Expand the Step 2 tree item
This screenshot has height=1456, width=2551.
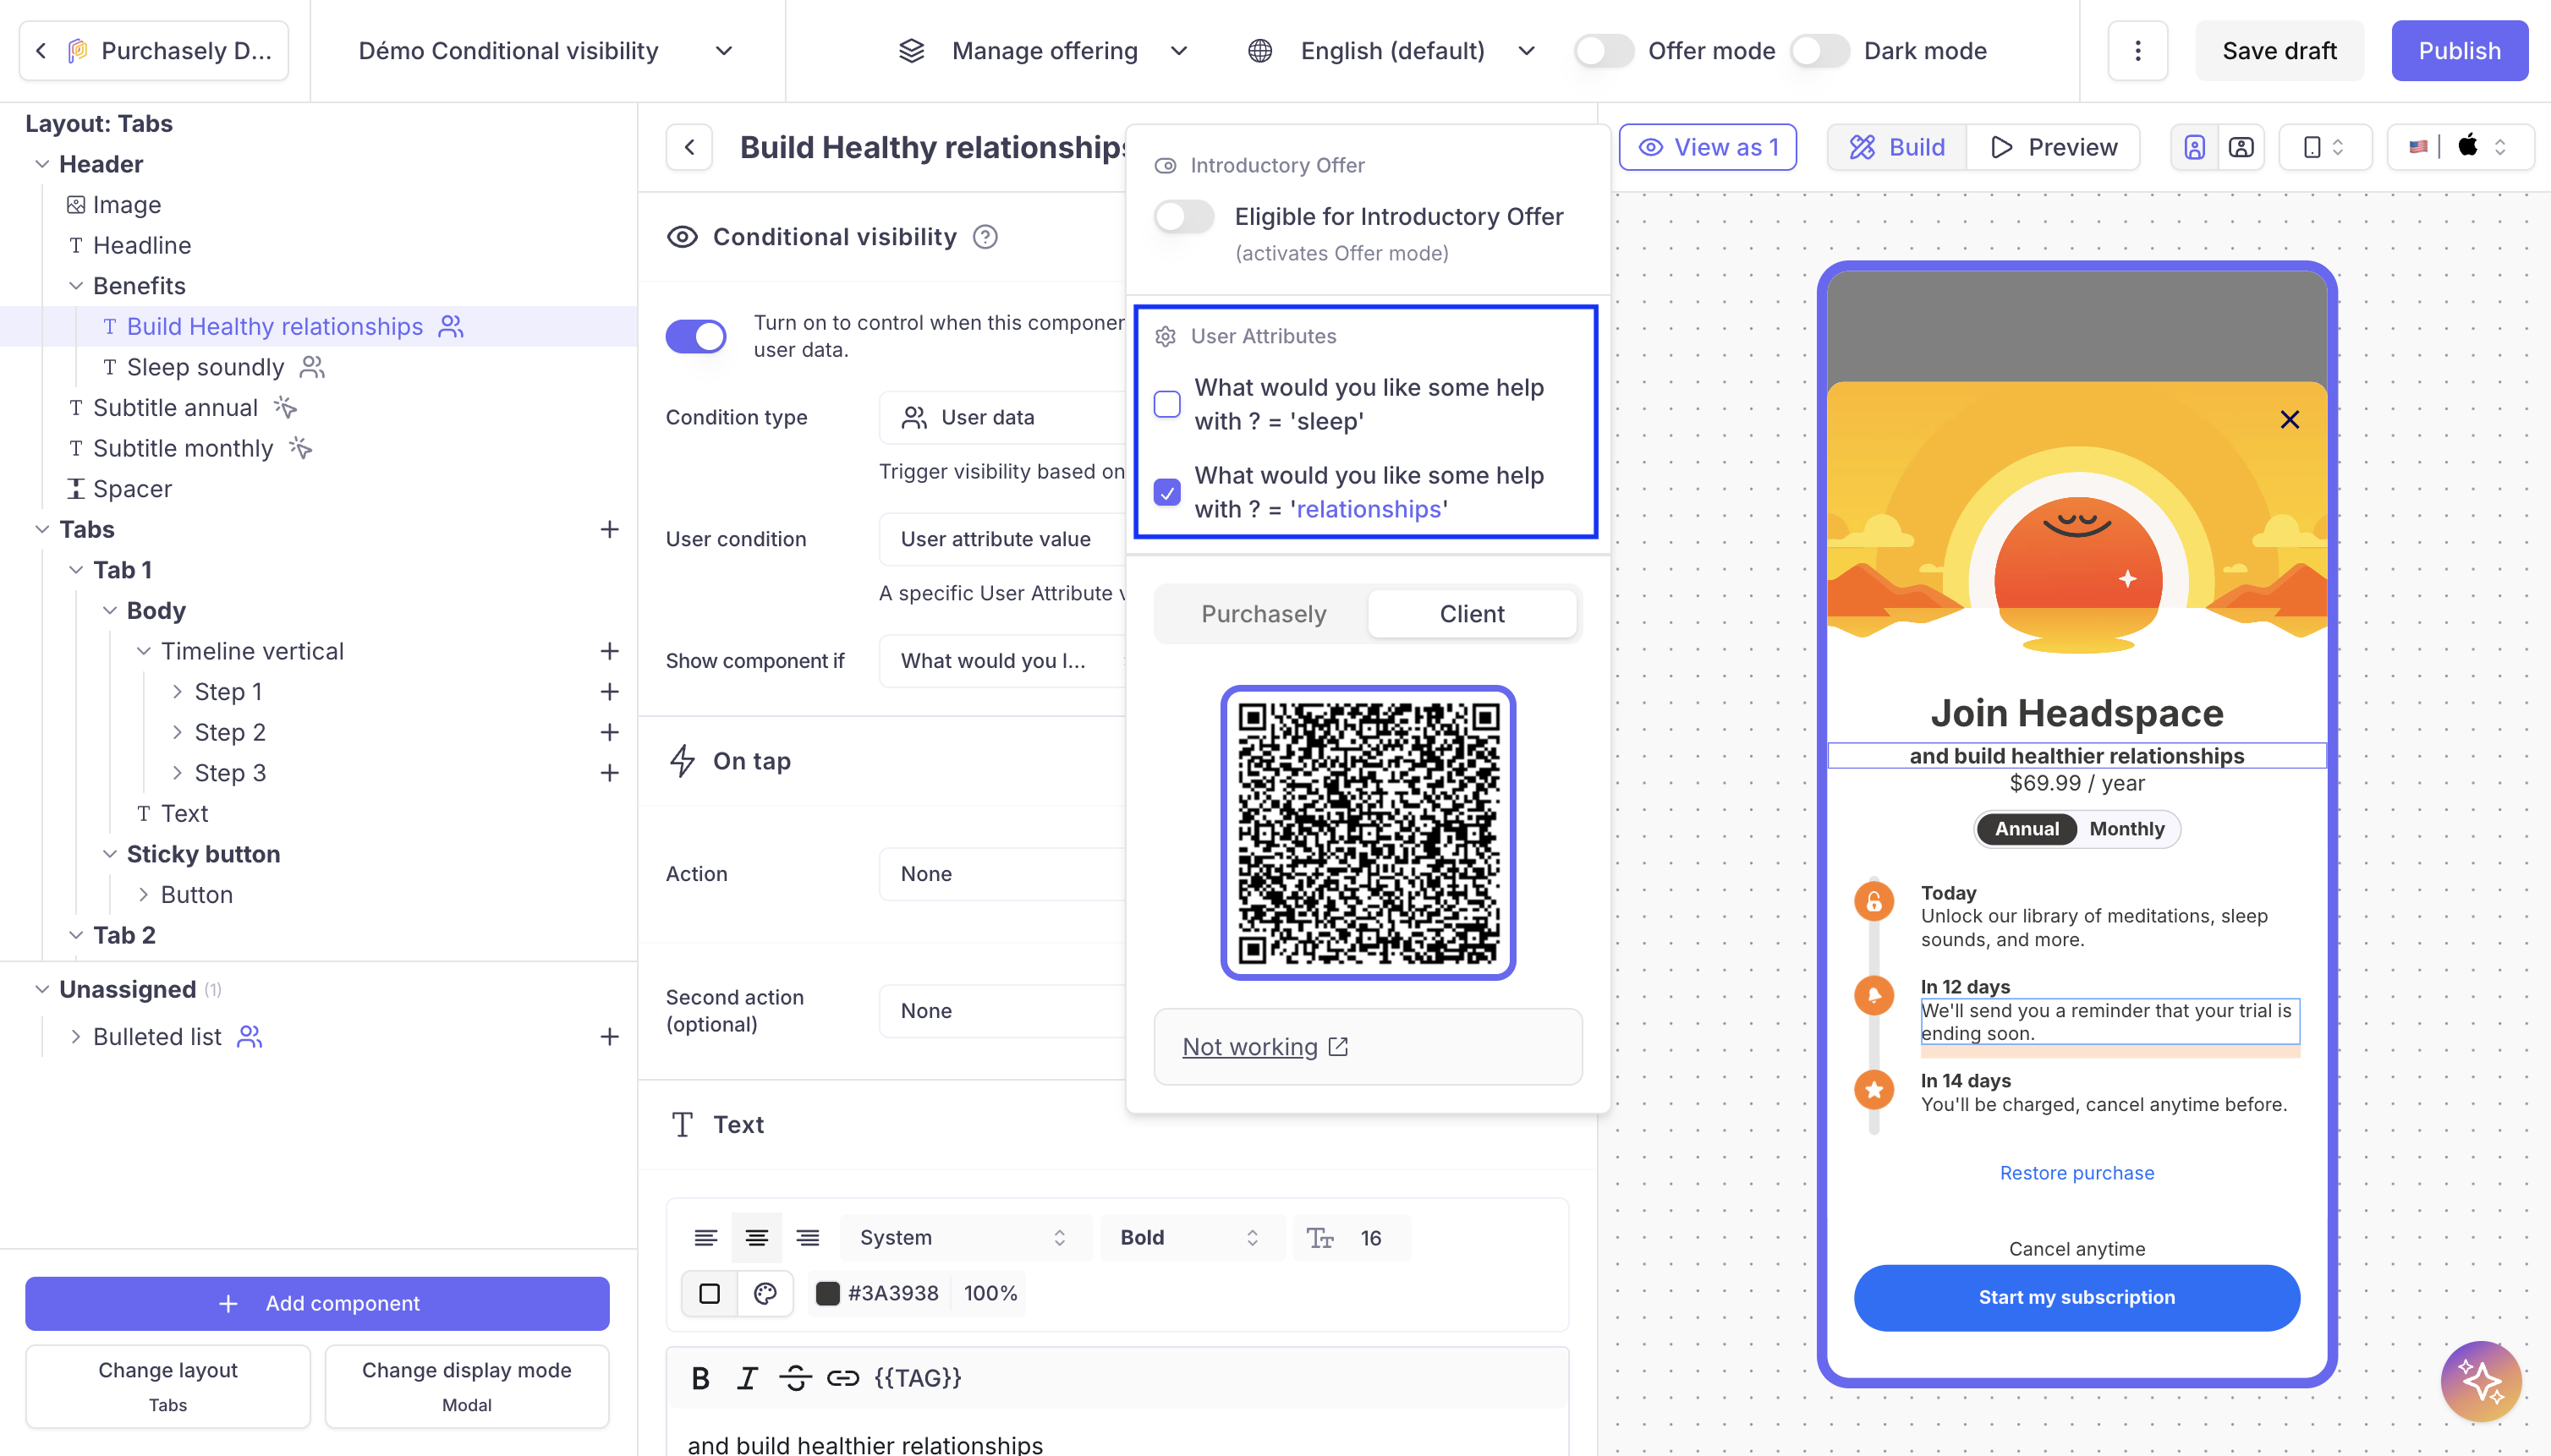(x=177, y=732)
